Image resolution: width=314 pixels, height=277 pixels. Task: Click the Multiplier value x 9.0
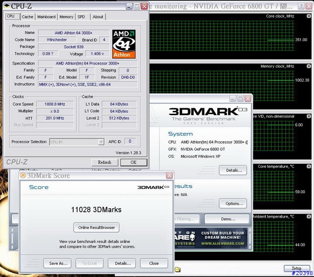[54, 111]
